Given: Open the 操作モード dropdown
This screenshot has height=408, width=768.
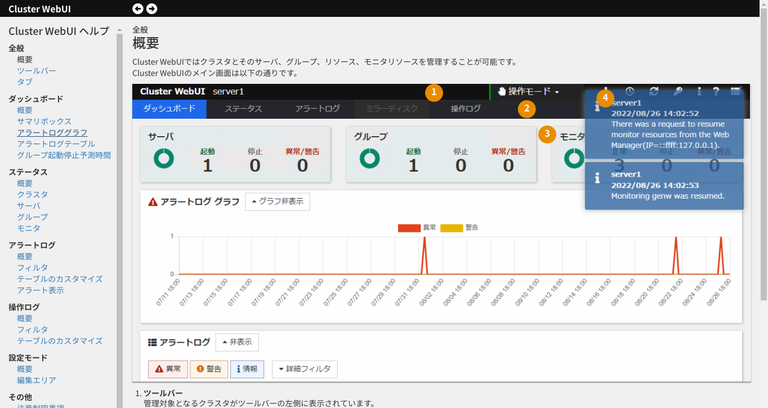Looking at the screenshot, I should tap(528, 92).
